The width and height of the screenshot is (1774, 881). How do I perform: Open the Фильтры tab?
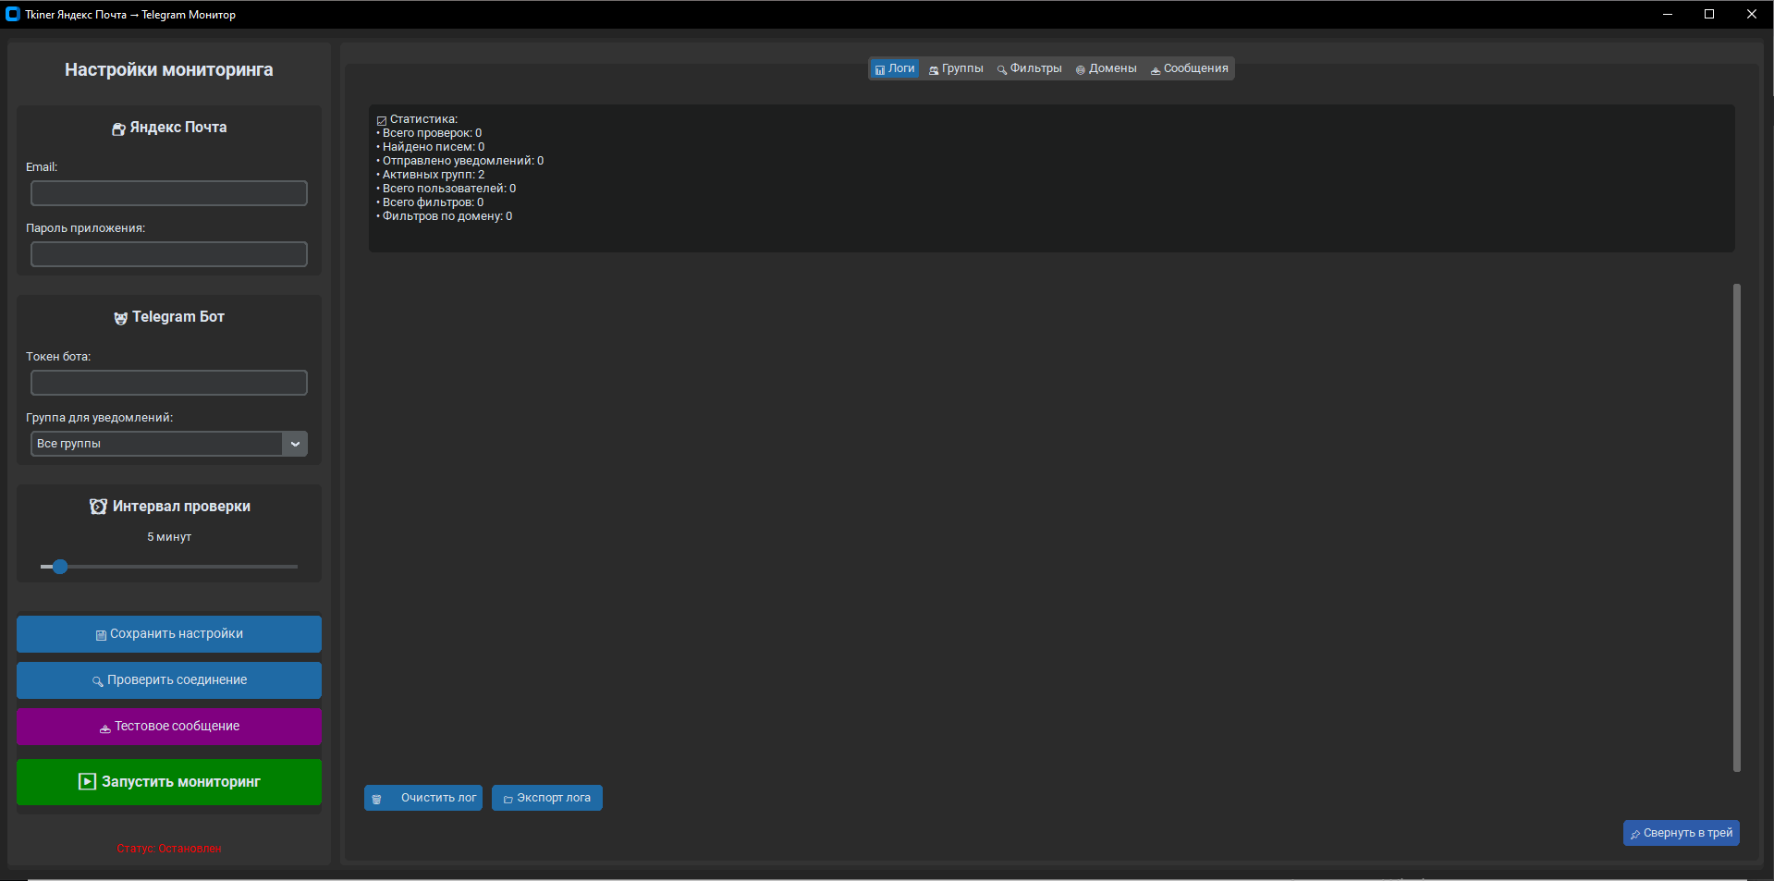click(x=1029, y=68)
